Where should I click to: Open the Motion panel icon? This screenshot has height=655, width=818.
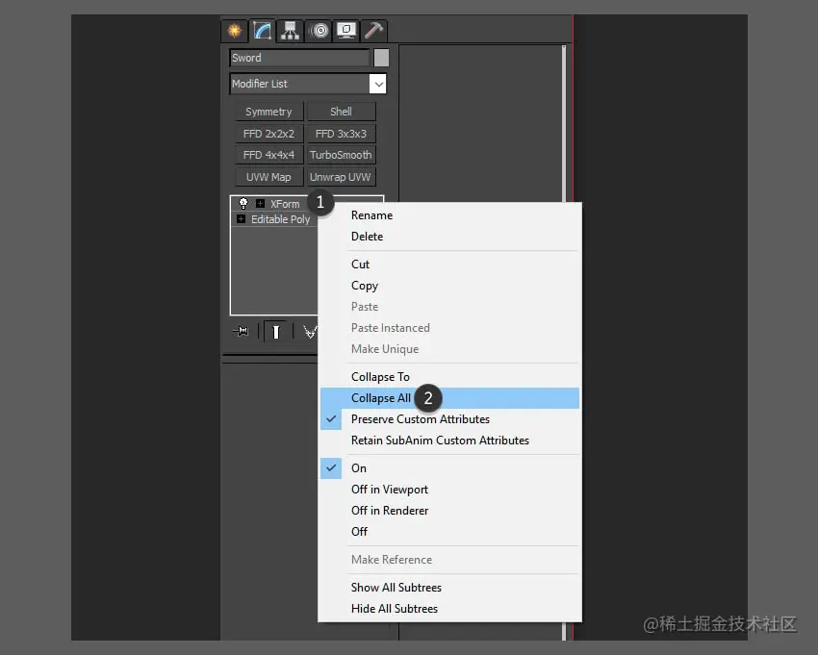click(x=319, y=30)
